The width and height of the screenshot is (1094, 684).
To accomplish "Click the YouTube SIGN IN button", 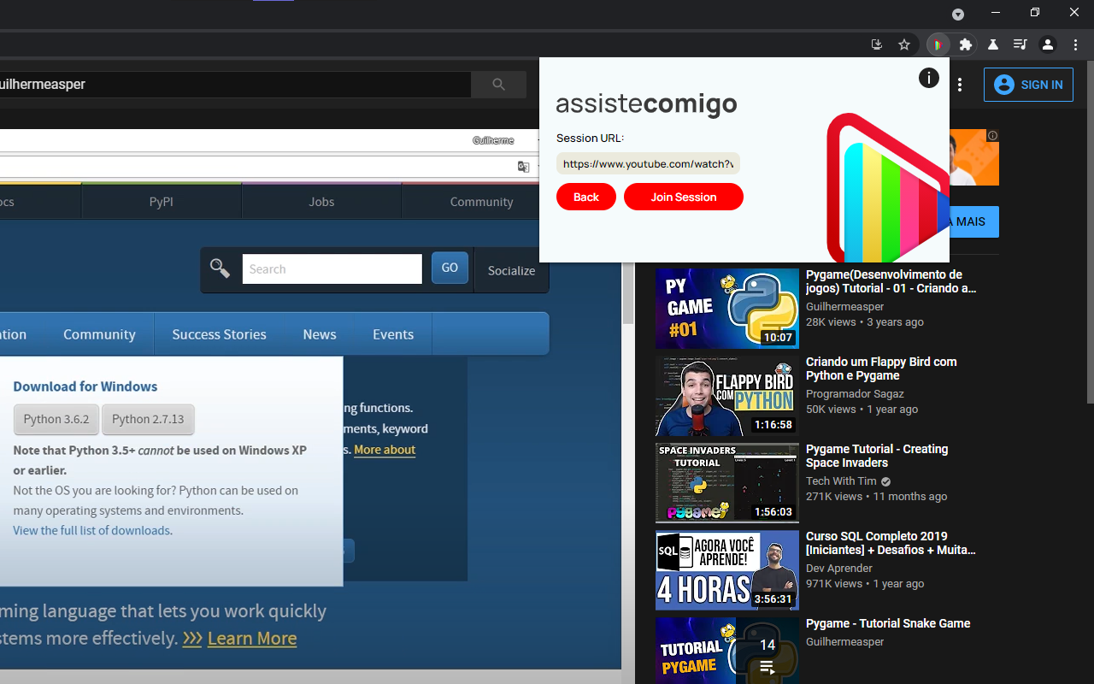I will point(1028,85).
